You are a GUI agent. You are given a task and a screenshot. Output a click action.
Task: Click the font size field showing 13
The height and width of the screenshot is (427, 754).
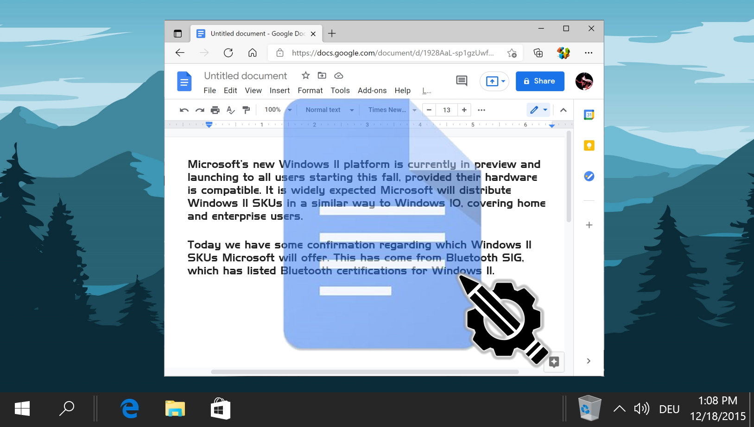(447, 110)
